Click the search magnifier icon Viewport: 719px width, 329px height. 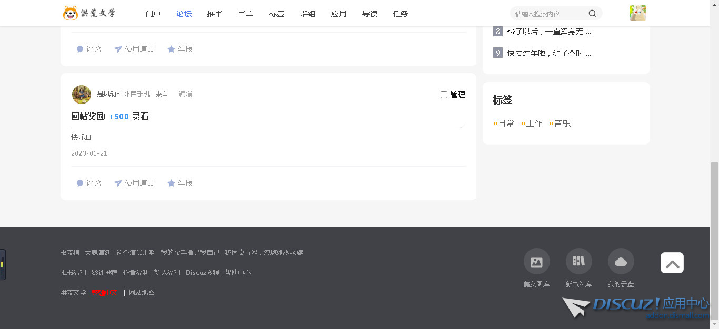click(x=592, y=13)
